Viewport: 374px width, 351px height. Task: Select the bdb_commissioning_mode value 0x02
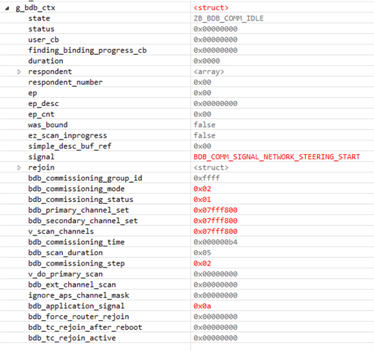(x=202, y=189)
